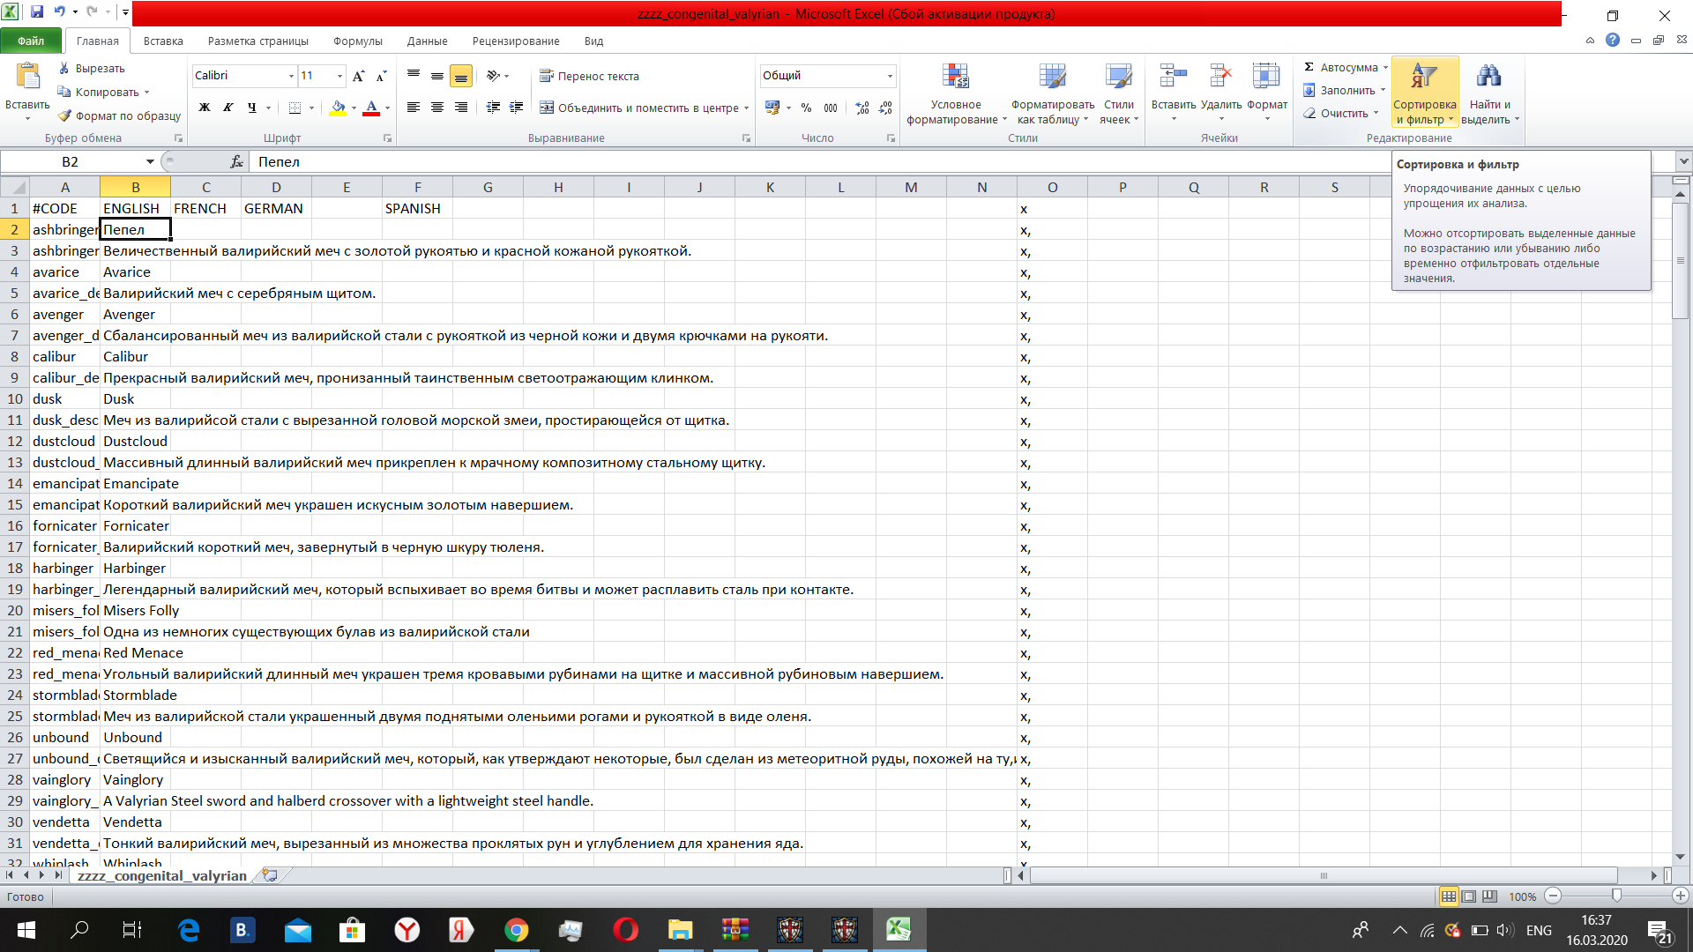Click the Increase Font Size icon

358,76
